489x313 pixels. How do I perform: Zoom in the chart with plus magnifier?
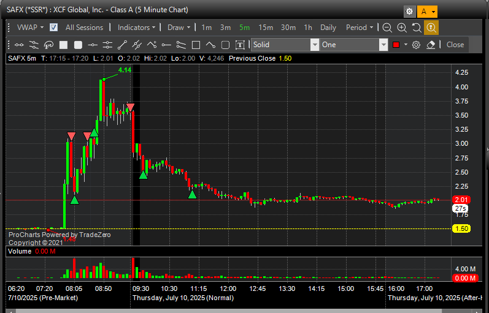click(x=402, y=28)
